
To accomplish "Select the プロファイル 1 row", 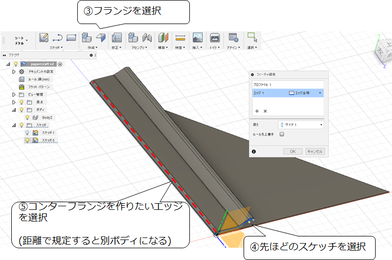I will [x=288, y=85].
